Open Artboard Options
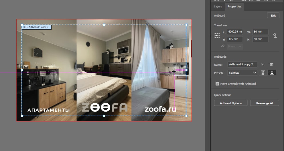Screen dimensions: 284x151 click(231, 103)
